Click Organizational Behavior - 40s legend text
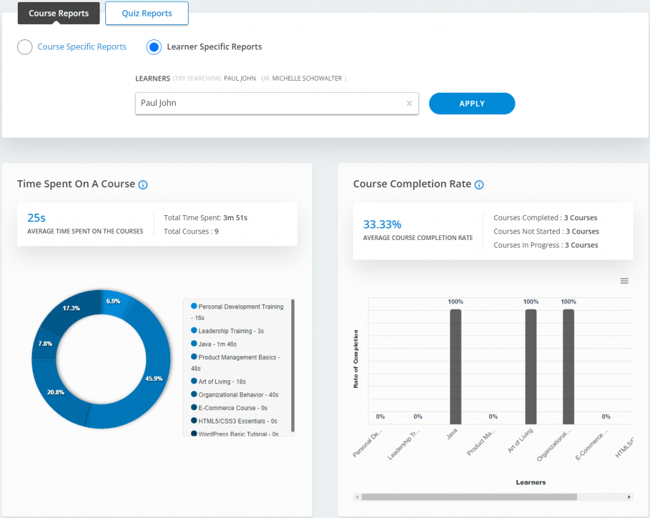 tap(239, 394)
